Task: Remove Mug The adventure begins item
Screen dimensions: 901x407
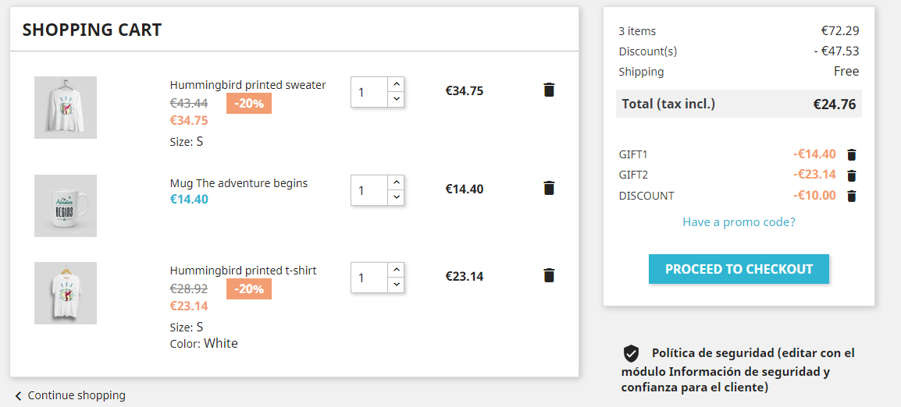Action: 549,188
